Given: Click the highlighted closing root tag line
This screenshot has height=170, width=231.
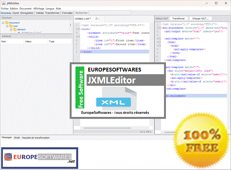Looking at the screenshot, I should click(x=115, y=52).
